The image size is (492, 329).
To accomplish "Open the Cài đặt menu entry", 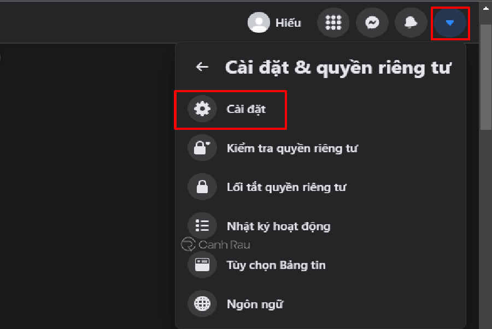I will [x=246, y=109].
